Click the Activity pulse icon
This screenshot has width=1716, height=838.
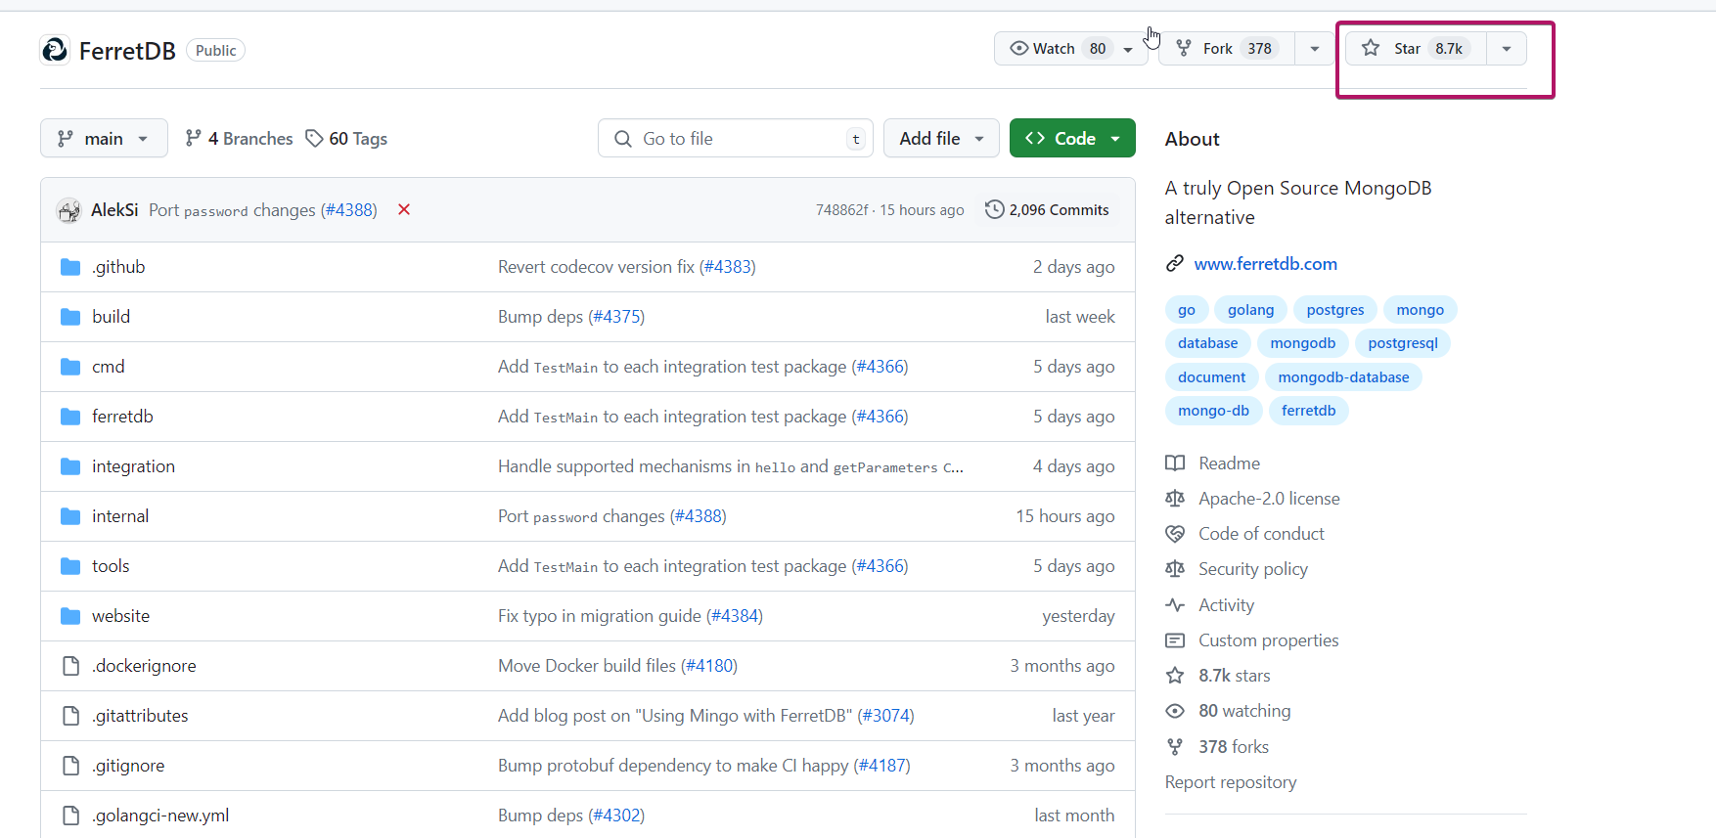click(1175, 605)
